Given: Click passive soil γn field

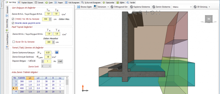Looking at the screenshot, I should point(49,34).
